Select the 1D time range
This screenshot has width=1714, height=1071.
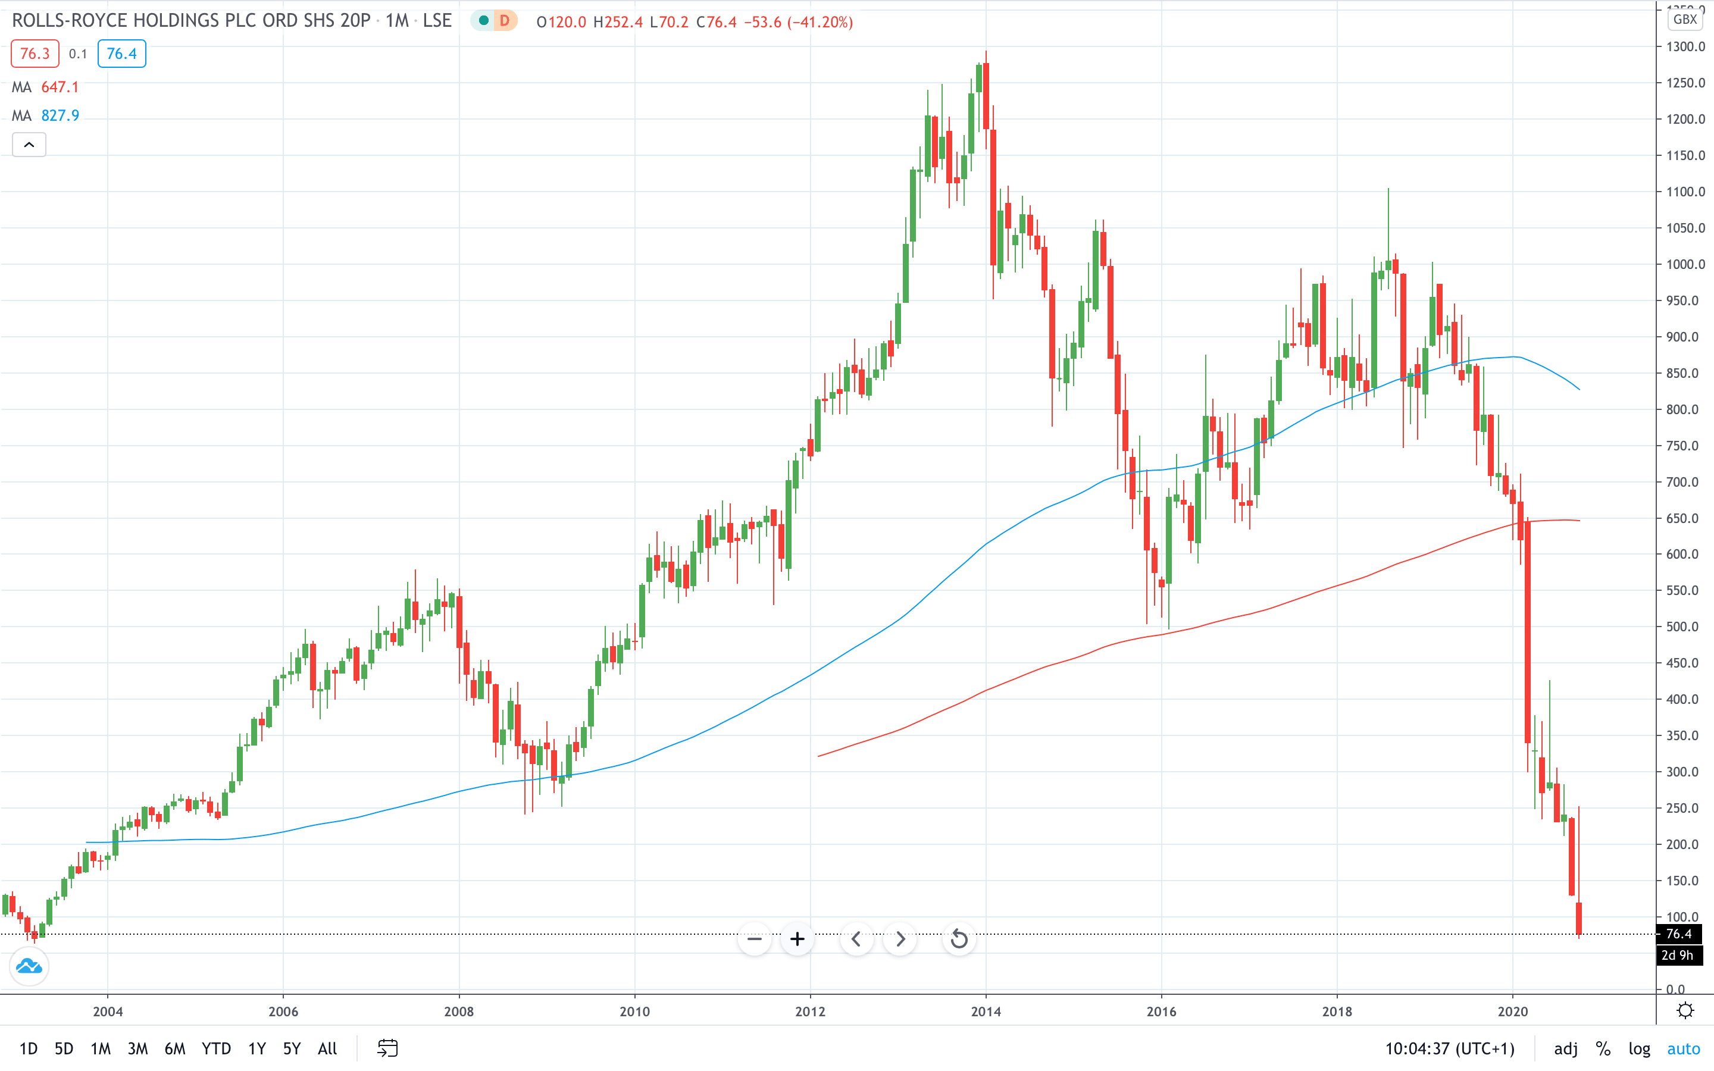coord(29,1048)
